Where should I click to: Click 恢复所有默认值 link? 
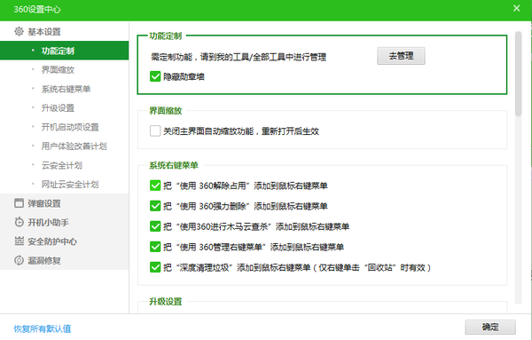tap(43, 328)
